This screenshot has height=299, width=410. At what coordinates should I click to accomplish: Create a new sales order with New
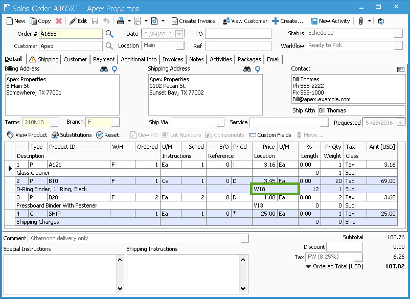point(16,21)
